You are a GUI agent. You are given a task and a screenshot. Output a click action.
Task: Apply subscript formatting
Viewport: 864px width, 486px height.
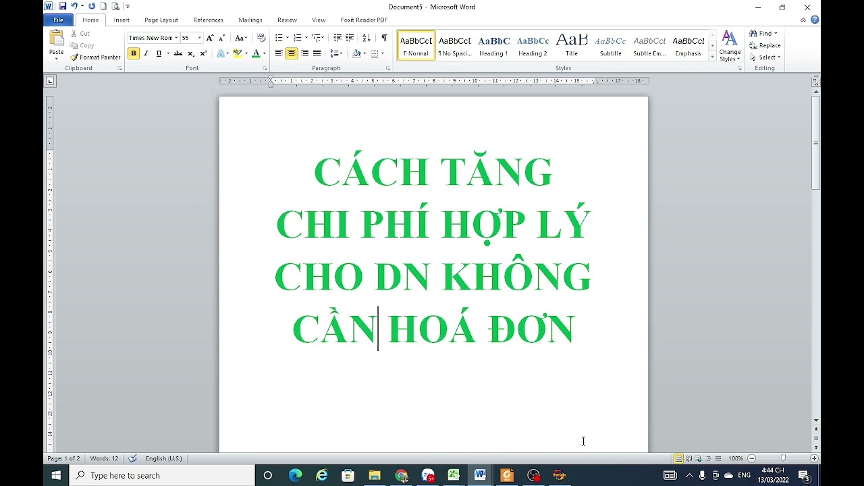coord(191,53)
